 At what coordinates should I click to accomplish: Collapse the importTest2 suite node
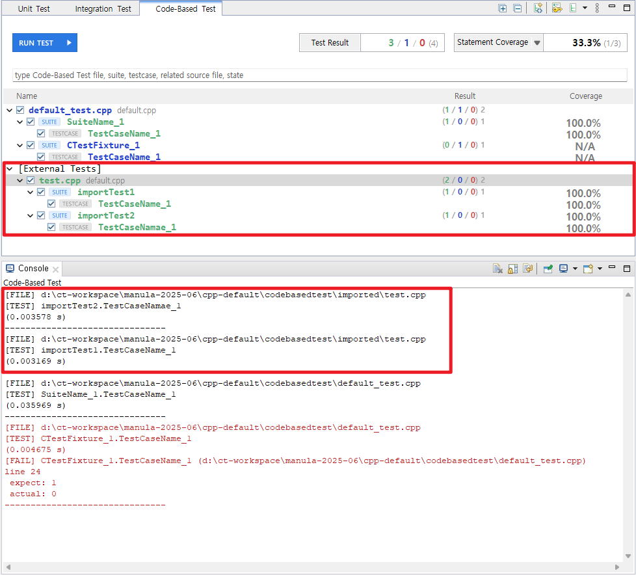pos(30,215)
